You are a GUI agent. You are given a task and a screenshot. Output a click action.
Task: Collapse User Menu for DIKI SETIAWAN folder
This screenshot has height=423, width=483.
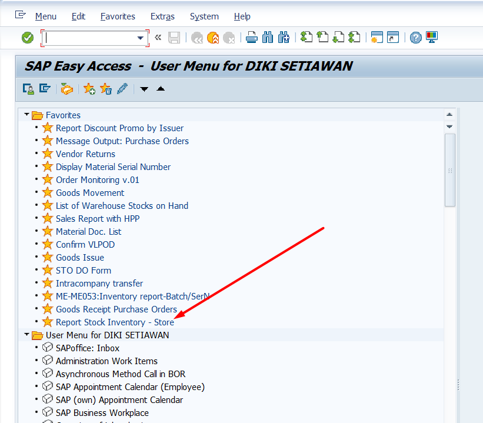tap(26, 335)
